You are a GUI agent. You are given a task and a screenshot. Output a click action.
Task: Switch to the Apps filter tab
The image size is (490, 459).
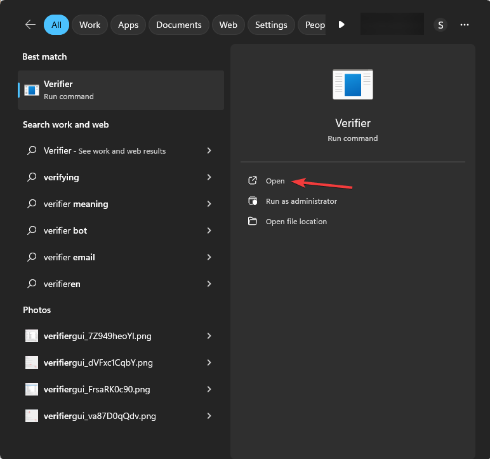(x=128, y=25)
